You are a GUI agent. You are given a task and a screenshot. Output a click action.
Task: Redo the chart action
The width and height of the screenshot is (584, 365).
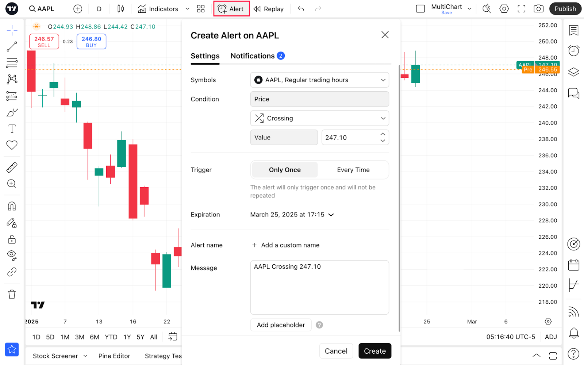[x=318, y=9]
